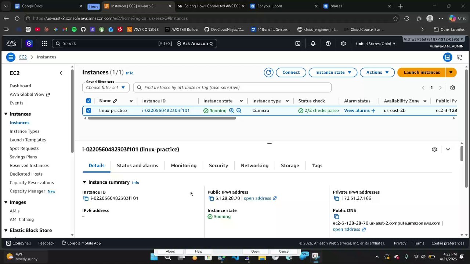This screenshot has width=470, height=264.
Task: Open address link next to Public IPv4
Action: pyautogui.click(x=260, y=198)
